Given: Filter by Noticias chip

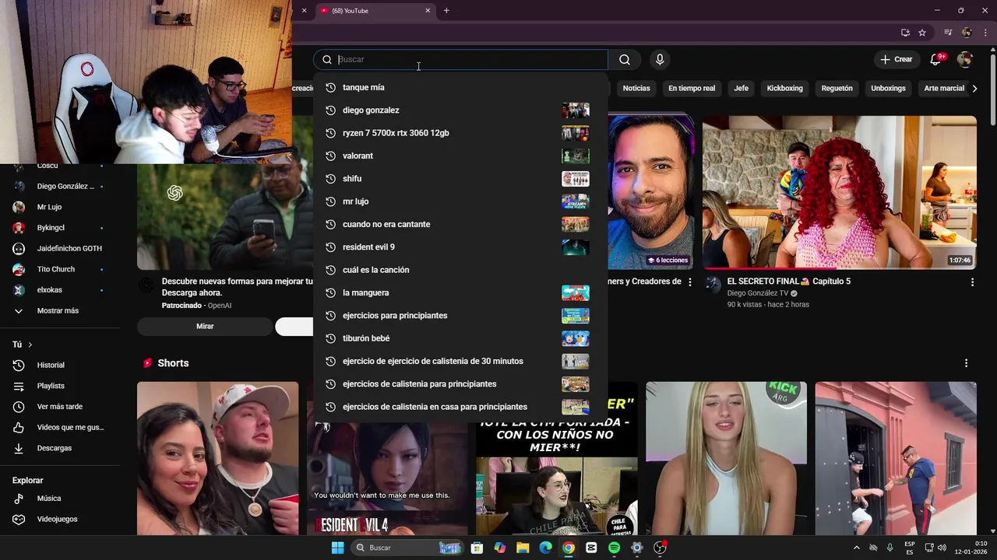Looking at the screenshot, I should [636, 88].
